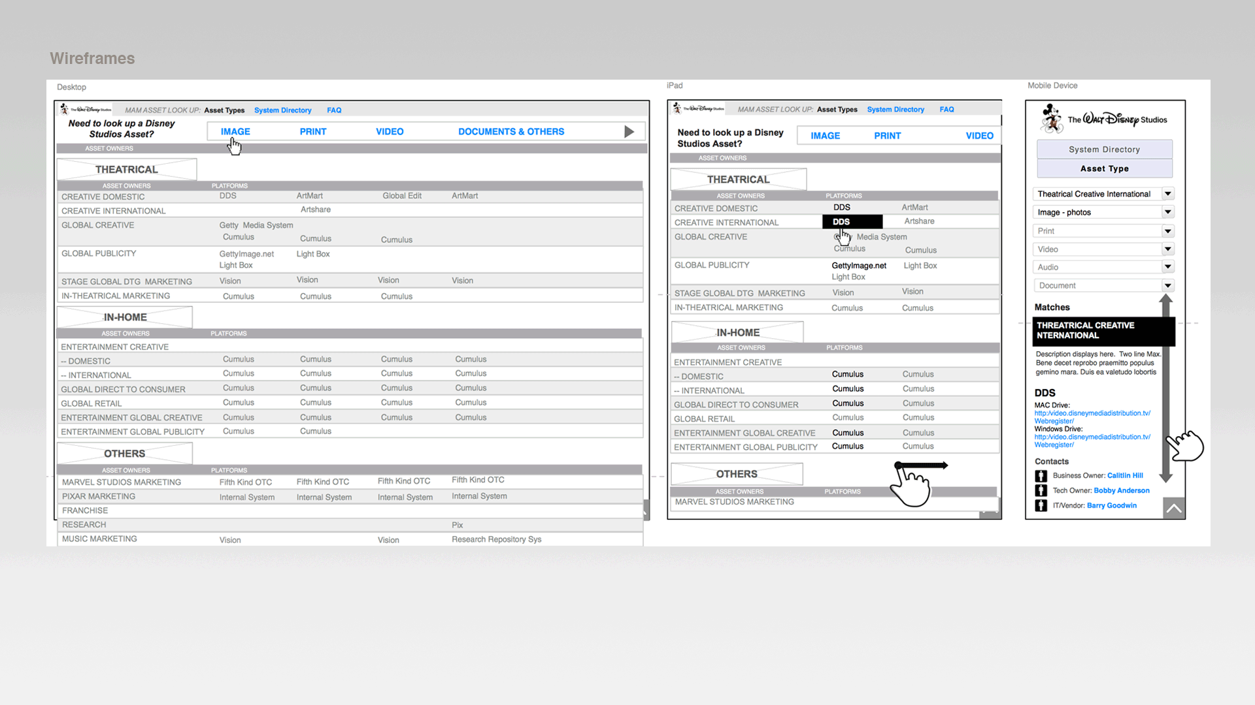1255x705 pixels.
Task: Open the MAC Drive URL link
Action: click(1092, 417)
